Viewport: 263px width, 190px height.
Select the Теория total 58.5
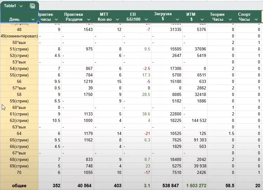point(230,186)
